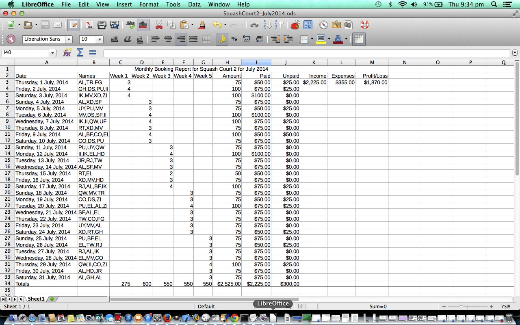Open the Print Preview

(115, 24)
